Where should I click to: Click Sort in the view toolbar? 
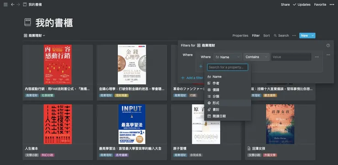pyautogui.click(x=266, y=36)
